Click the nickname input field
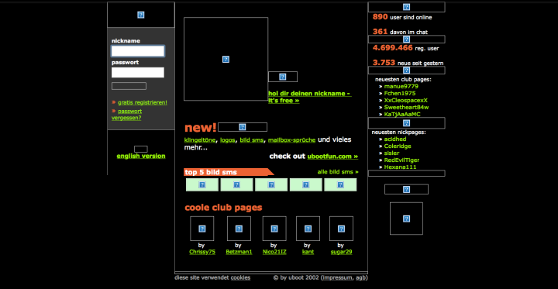This screenshot has width=558, height=289. 138,51
